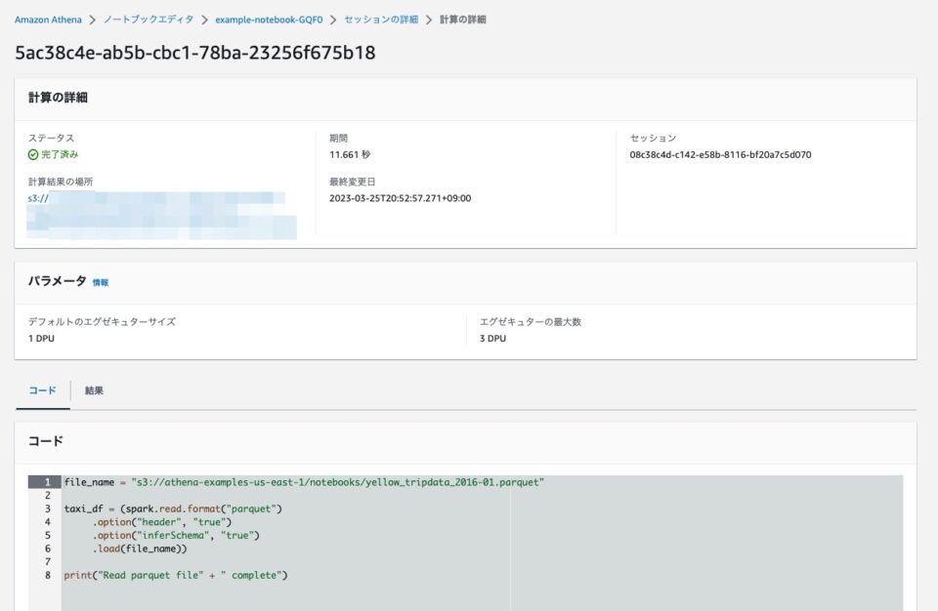938x611 pixels.
Task: Click the ステータス label
Action: 52,138
